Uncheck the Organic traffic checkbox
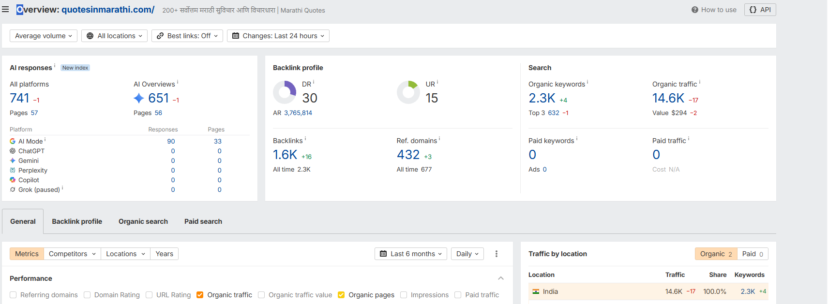The image size is (828, 304). (200, 295)
